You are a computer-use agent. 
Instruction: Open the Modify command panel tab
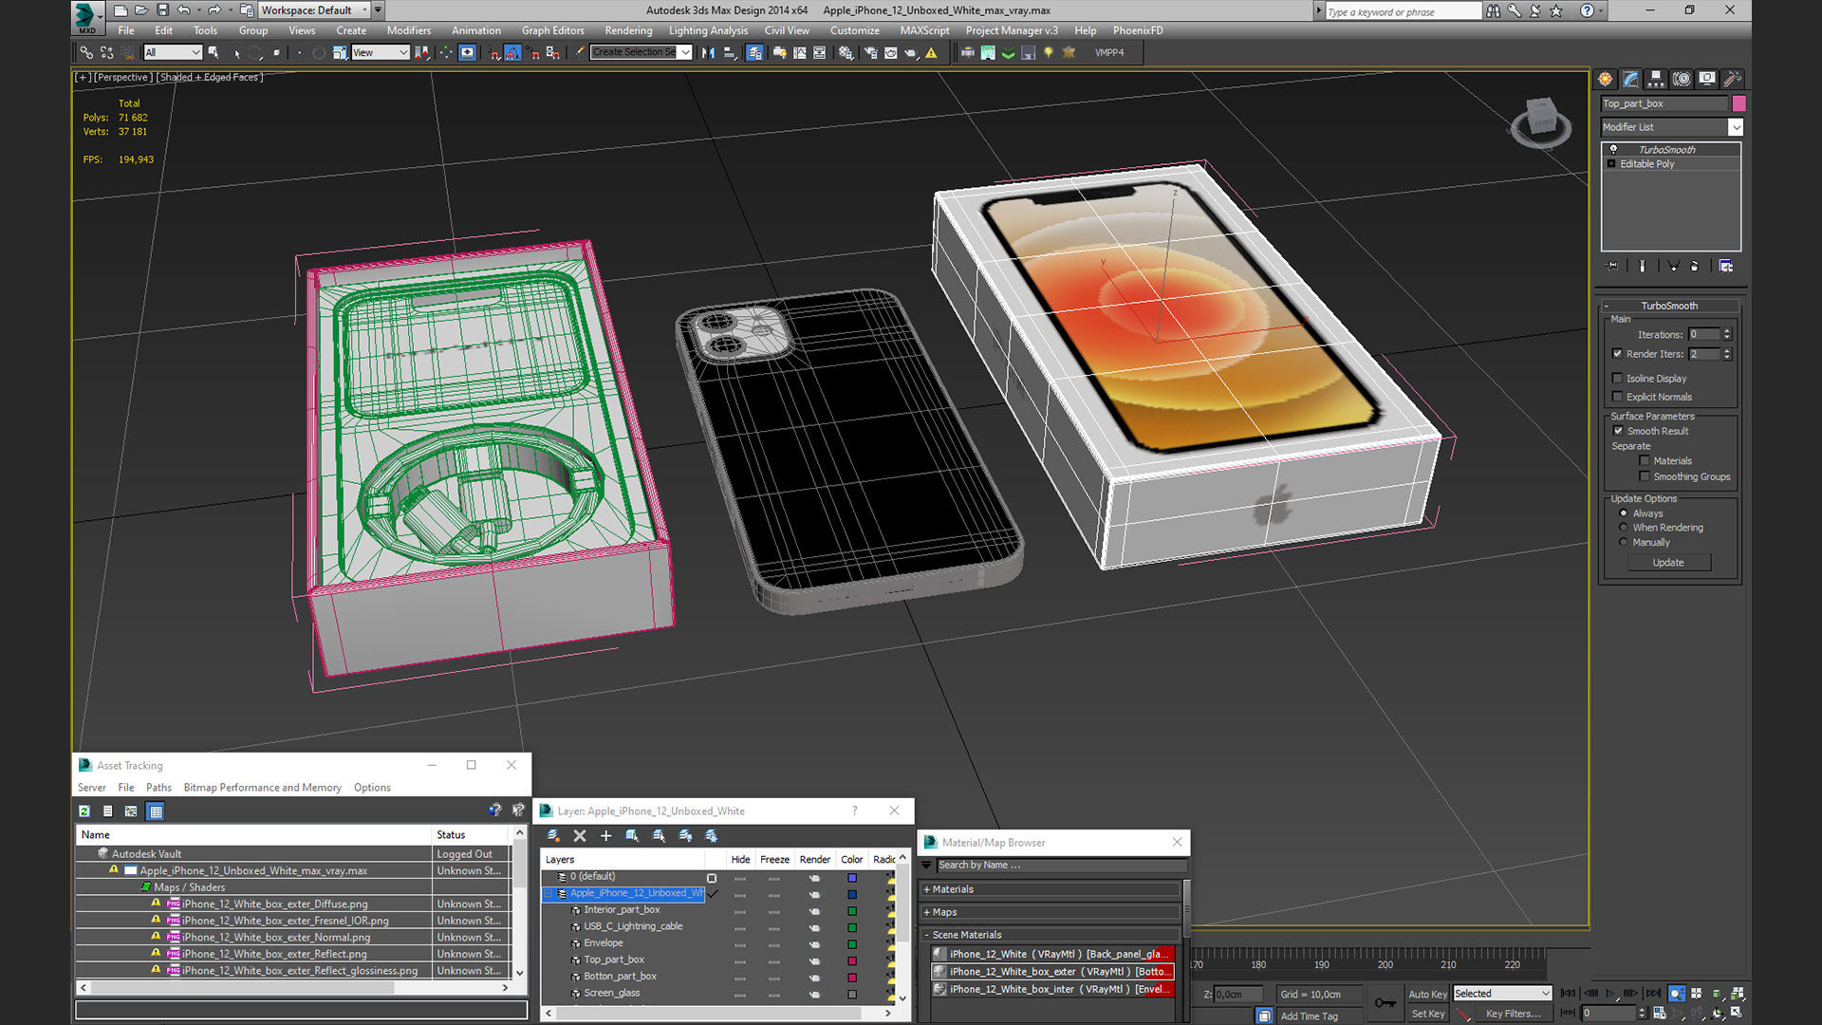(x=1630, y=79)
